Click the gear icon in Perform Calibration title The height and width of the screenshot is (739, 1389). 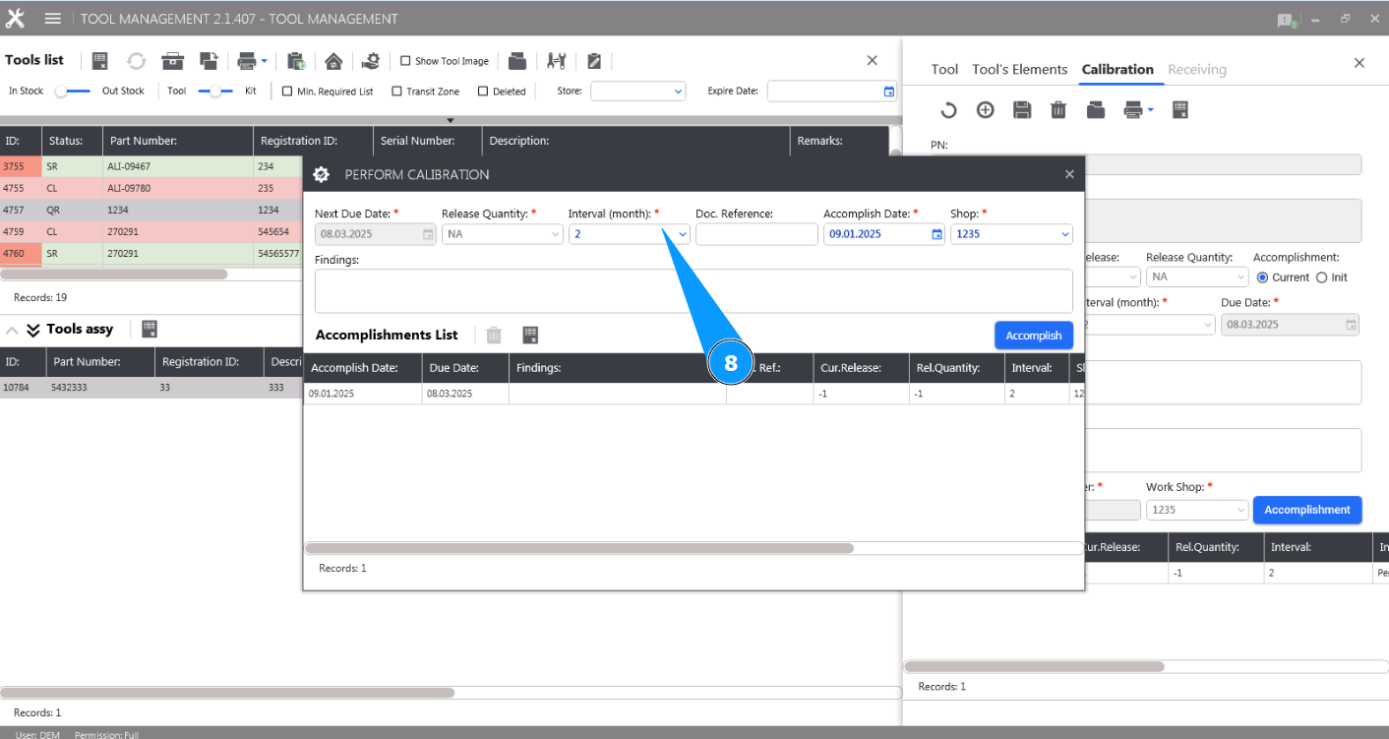pos(321,174)
